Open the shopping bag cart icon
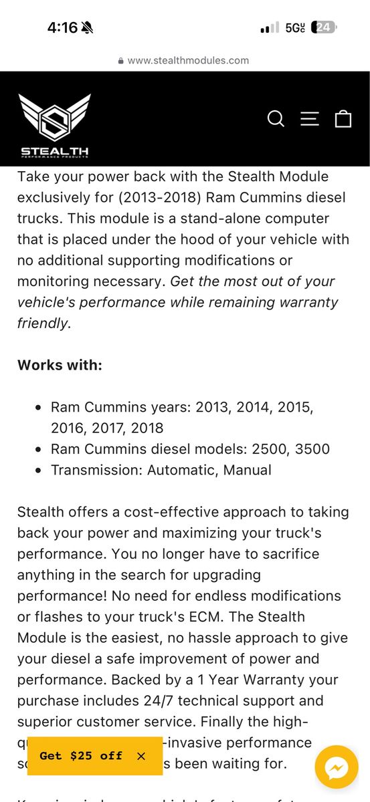 (x=343, y=118)
